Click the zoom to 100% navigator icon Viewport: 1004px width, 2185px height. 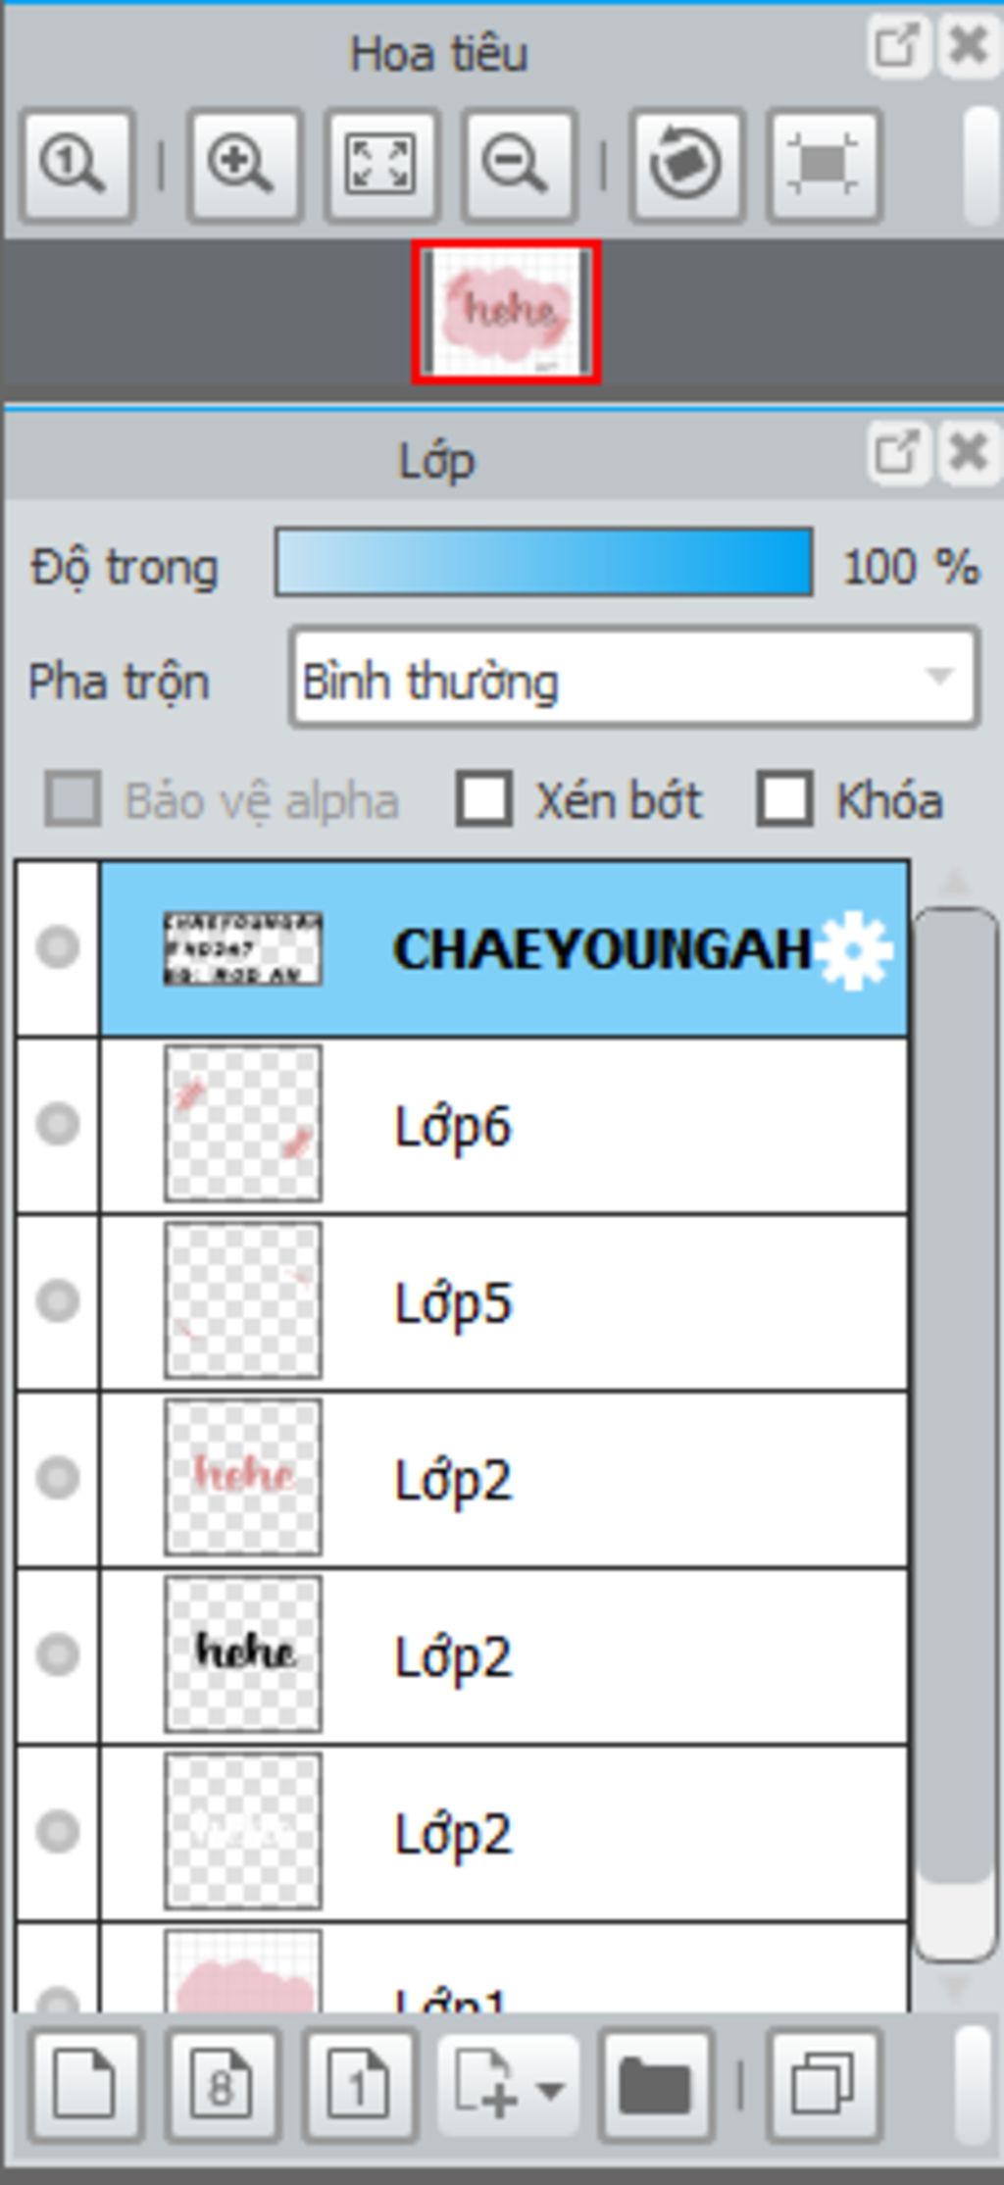[x=76, y=165]
